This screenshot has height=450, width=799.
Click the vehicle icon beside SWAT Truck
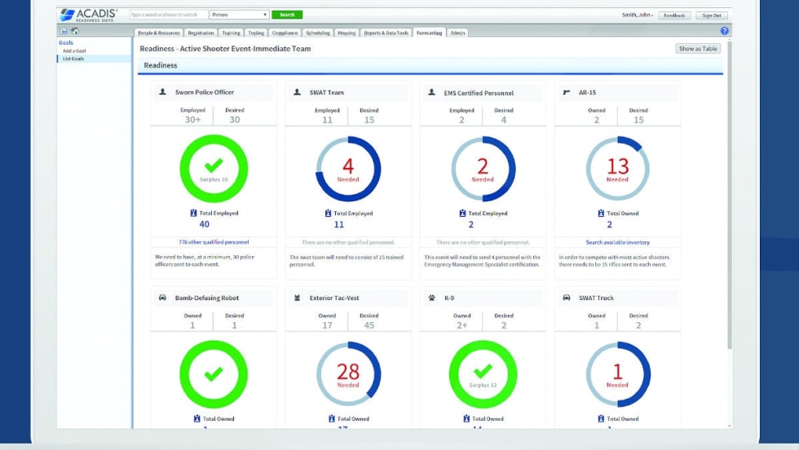567,298
